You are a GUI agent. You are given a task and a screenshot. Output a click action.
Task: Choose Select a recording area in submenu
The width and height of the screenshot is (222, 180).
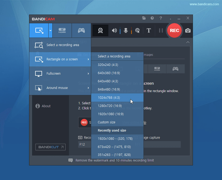pyautogui.click(x=117, y=56)
